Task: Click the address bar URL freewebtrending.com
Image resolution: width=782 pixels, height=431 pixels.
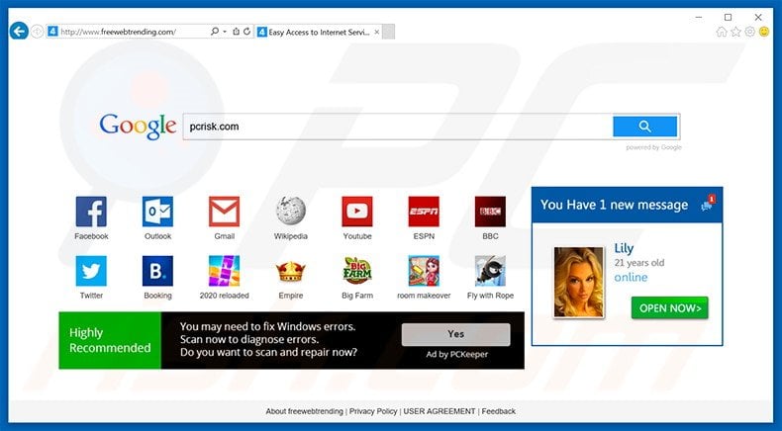Action: (x=118, y=32)
